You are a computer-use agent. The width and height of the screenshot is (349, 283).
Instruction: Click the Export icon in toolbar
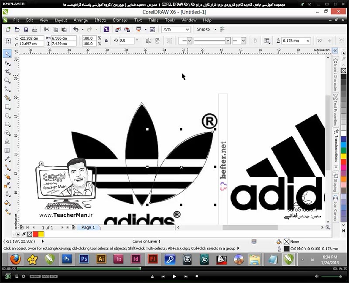pos(127,29)
